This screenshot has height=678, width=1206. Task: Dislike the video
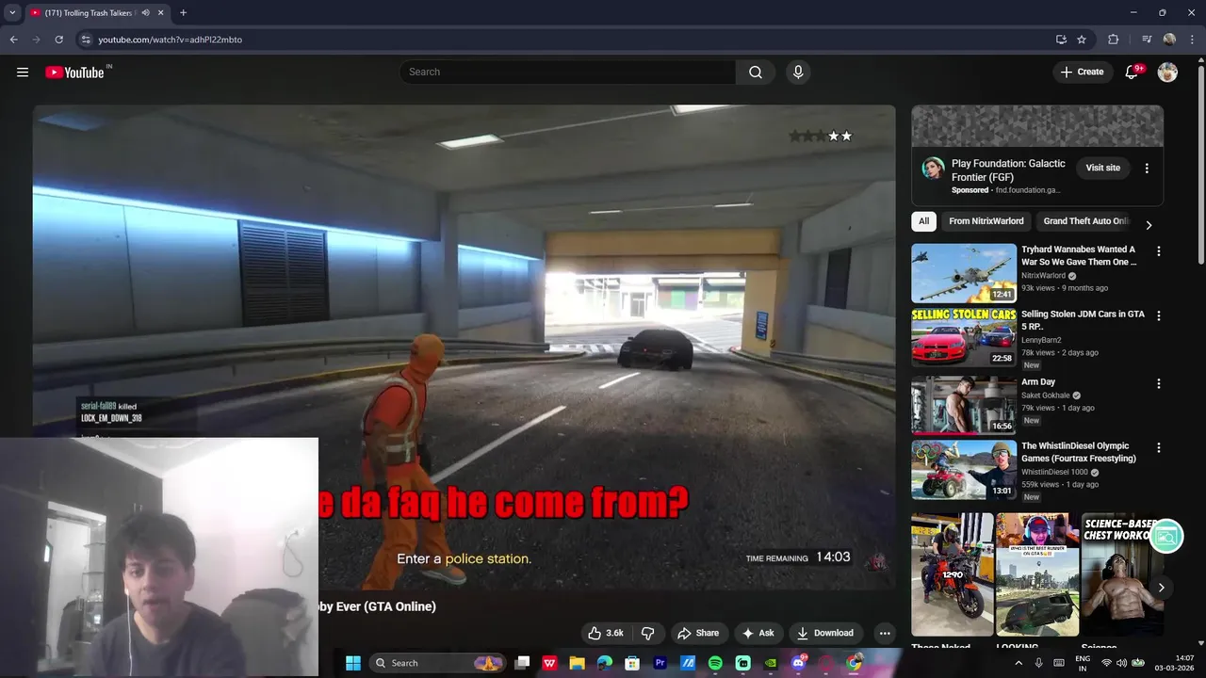click(647, 633)
